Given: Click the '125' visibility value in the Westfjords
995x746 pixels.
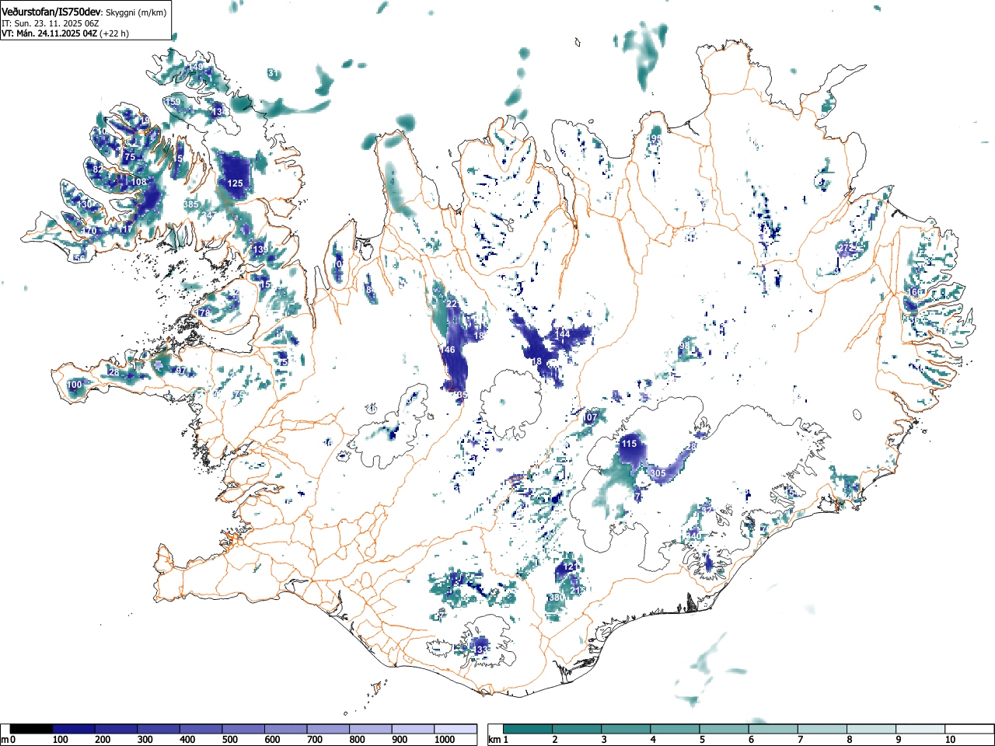Looking at the screenshot, I should click(x=235, y=183).
